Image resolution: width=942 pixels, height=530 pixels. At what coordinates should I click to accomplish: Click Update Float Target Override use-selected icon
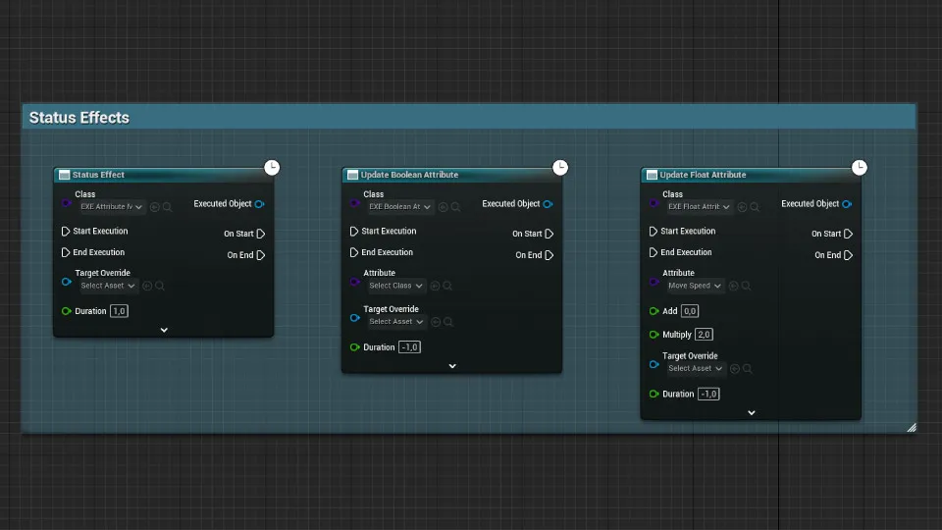(x=735, y=369)
